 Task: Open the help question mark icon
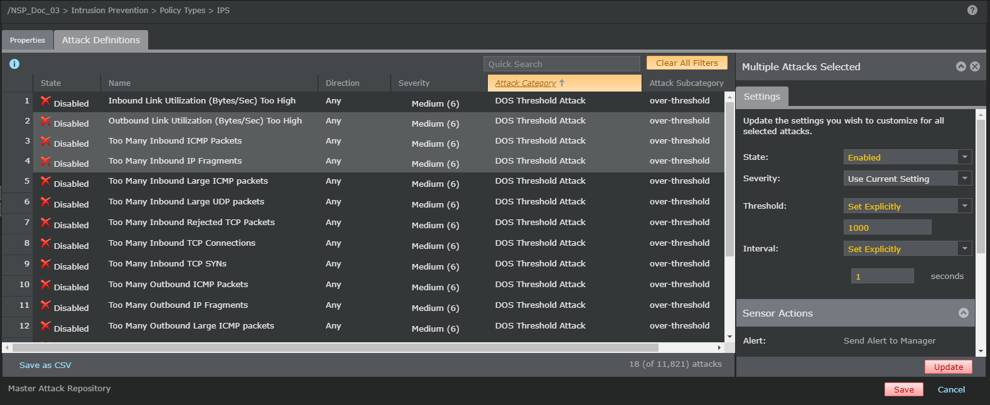[x=972, y=10]
